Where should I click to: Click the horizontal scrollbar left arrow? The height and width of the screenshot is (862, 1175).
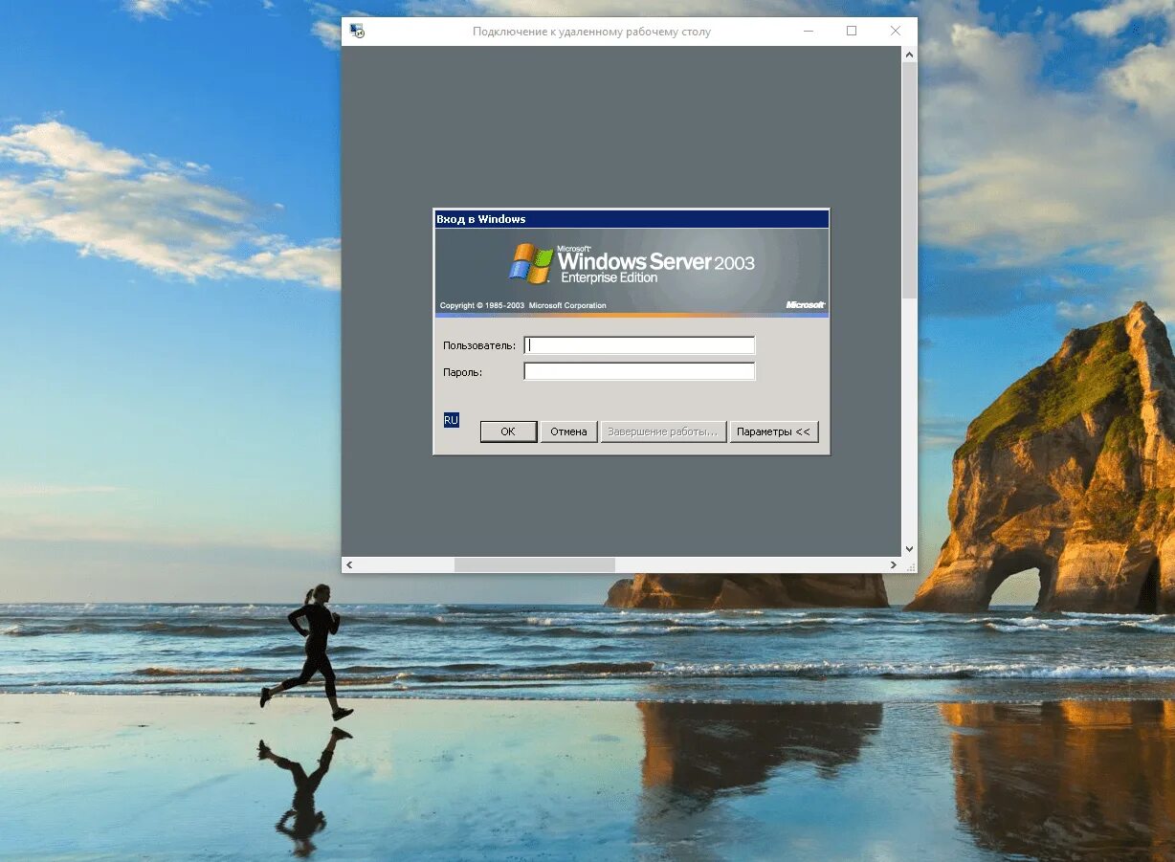pos(349,565)
